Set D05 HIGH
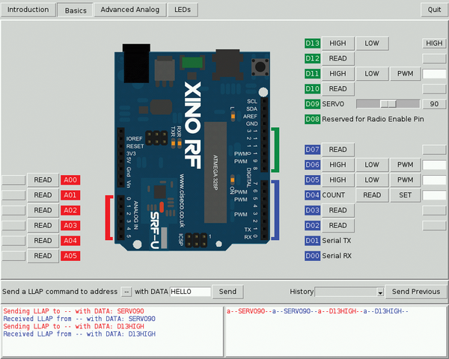This screenshot has width=449, height=359. pyautogui.click(x=338, y=179)
